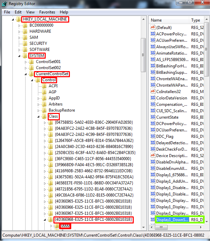Click the status bar registry path
This screenshot has width=210, height=241.
click(x=103, y=235)
